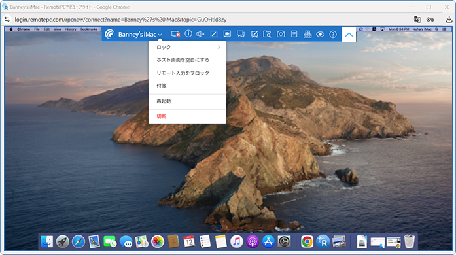Screen dimensions: 456x255
Task: Open FaceTime in the Dock
Action: tap(110, 242)
